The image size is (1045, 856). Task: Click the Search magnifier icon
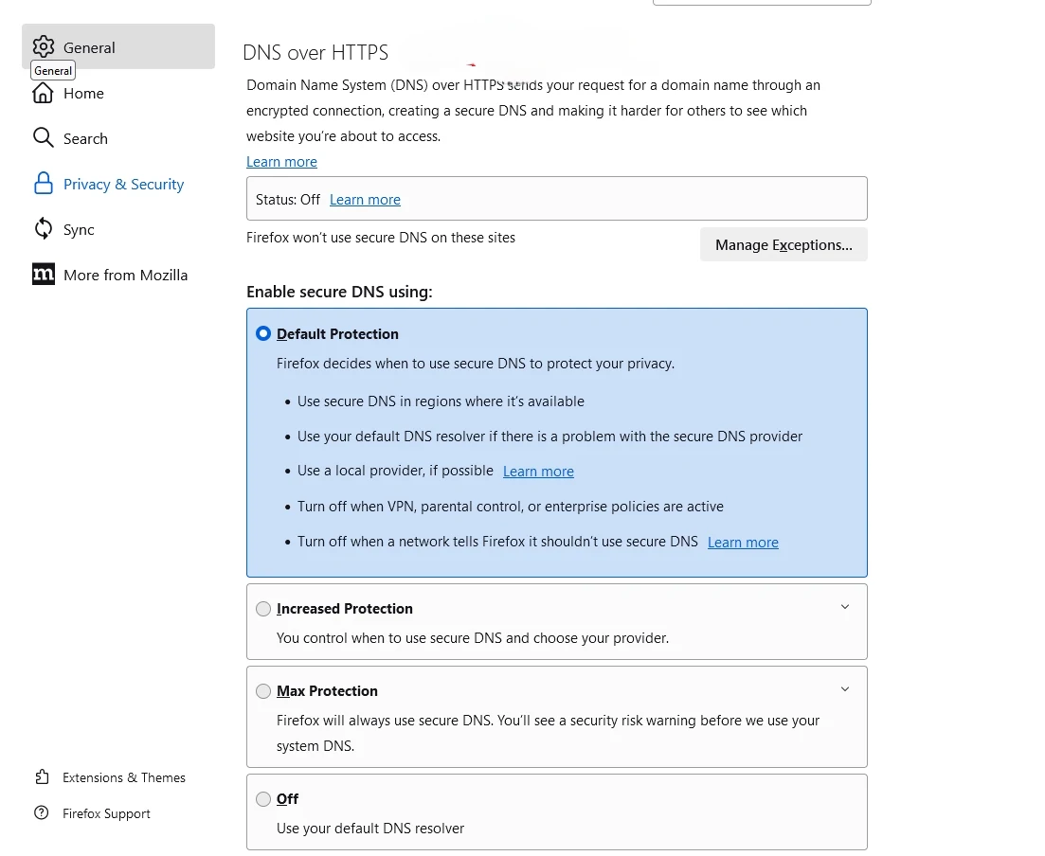pyautogui.click(x=44, y=138)
